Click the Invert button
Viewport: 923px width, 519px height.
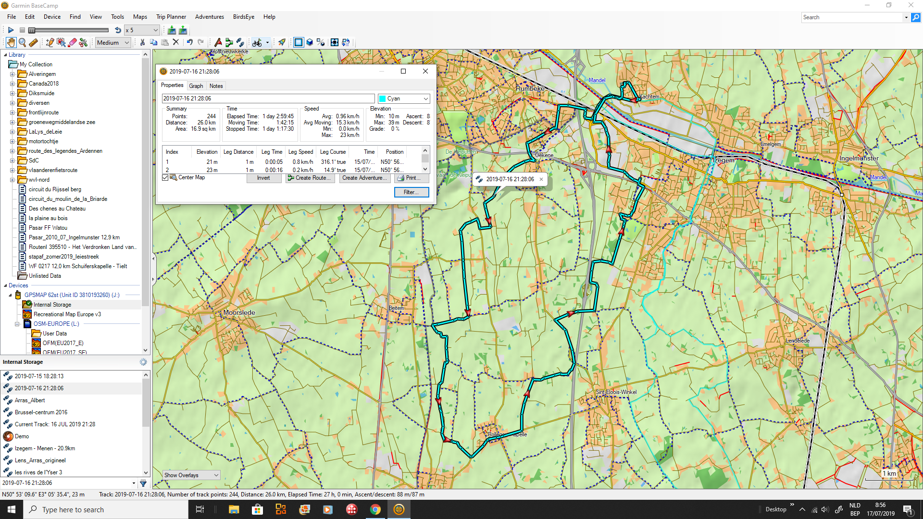click(263, 178)
